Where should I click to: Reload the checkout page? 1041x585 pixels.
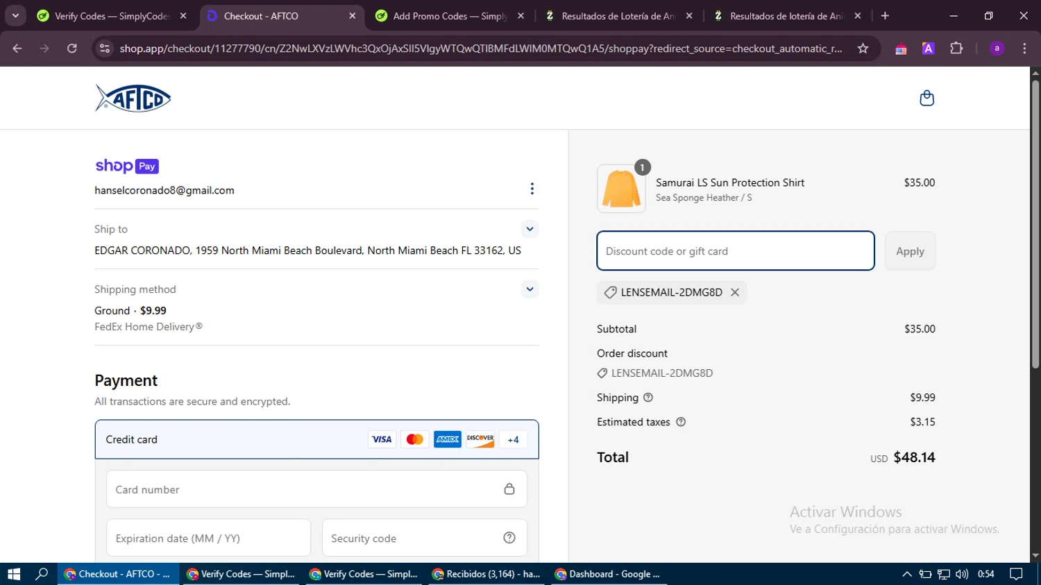[72, 49]
